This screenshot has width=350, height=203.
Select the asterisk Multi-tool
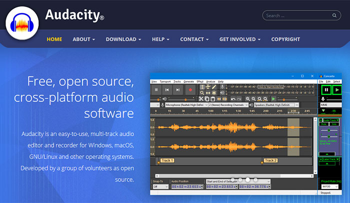tap(214, 93)
